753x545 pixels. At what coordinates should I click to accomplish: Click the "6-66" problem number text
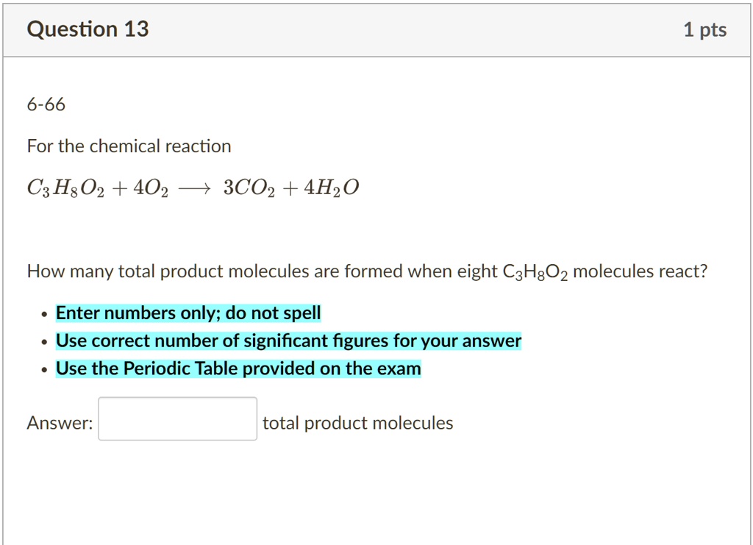coord(46,105)
